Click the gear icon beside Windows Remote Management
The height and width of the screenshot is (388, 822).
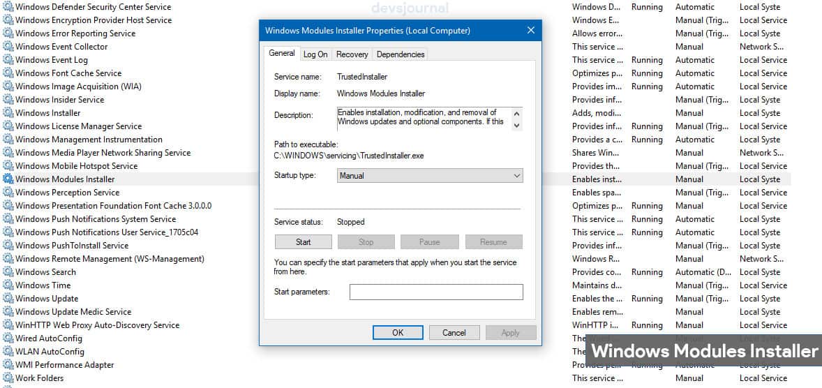click(x=8, y=259)
